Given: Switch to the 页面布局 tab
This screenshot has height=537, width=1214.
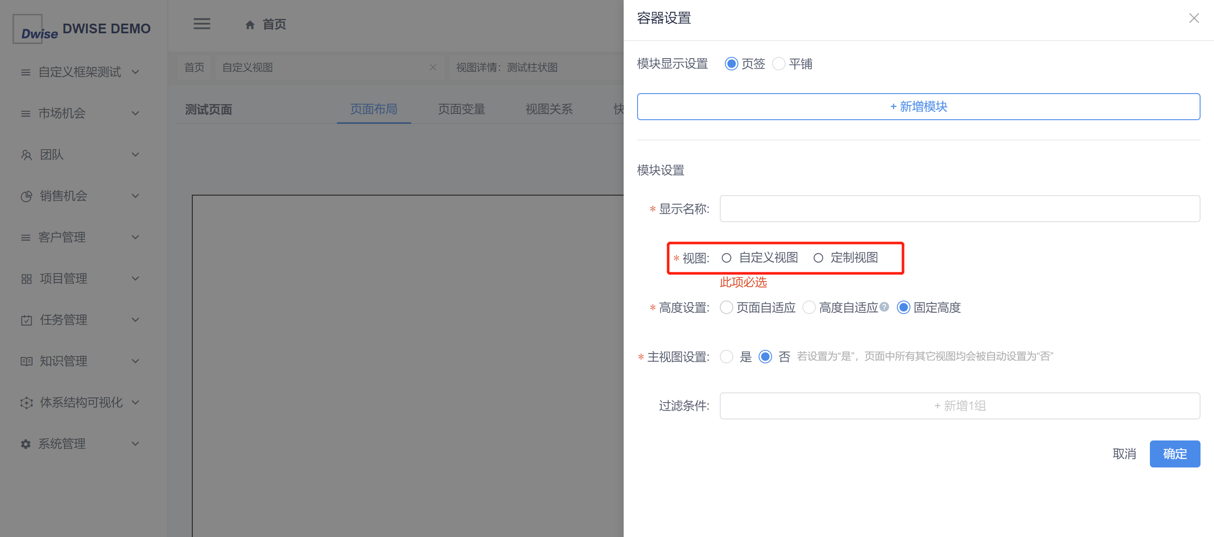Looking at the screenshot, I should (x=374, y=109).
